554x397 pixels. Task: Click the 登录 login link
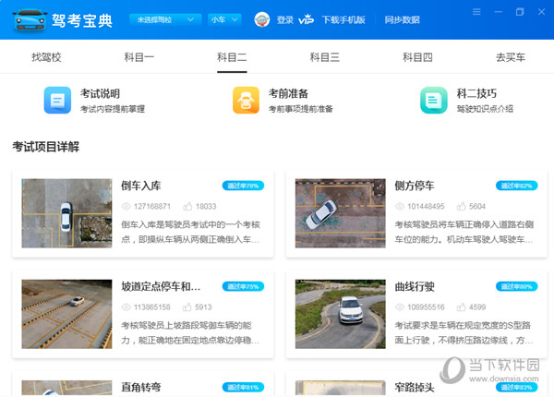(x=285, y=19)
